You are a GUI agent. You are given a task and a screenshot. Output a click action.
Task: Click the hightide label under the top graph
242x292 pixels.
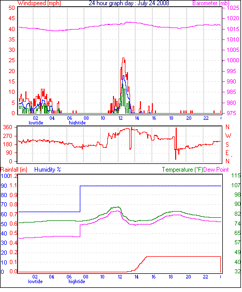pos(77,123)
